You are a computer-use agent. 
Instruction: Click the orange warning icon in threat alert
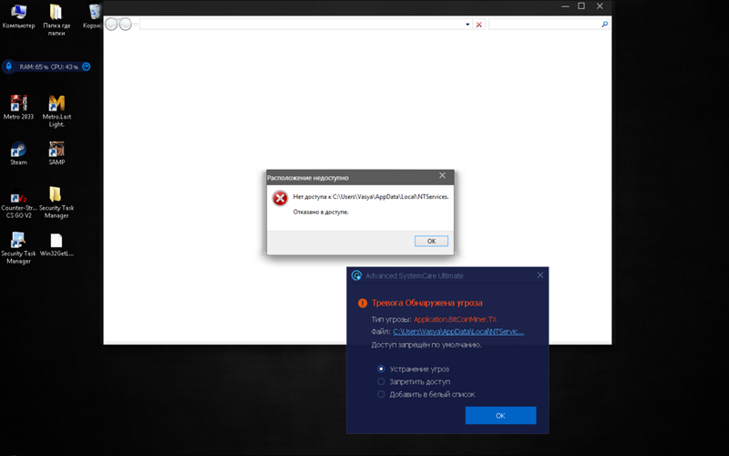[x=363, y=303]
